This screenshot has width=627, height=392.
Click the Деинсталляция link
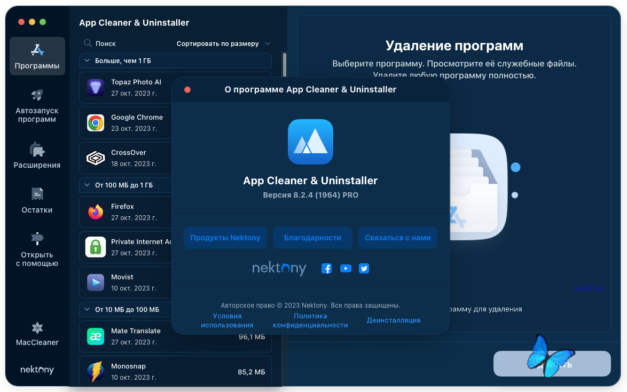(x=394, y=320)
